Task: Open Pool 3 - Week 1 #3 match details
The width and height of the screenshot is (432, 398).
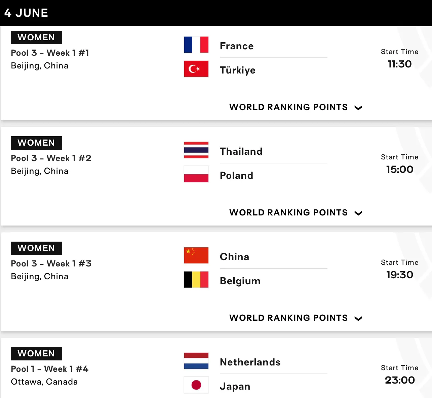Action: pos(51,264)
